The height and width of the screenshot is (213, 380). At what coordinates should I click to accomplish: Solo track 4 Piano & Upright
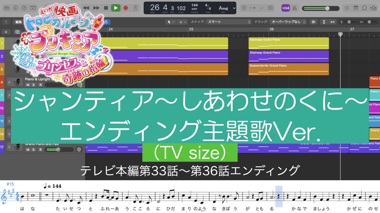[33, 85]
